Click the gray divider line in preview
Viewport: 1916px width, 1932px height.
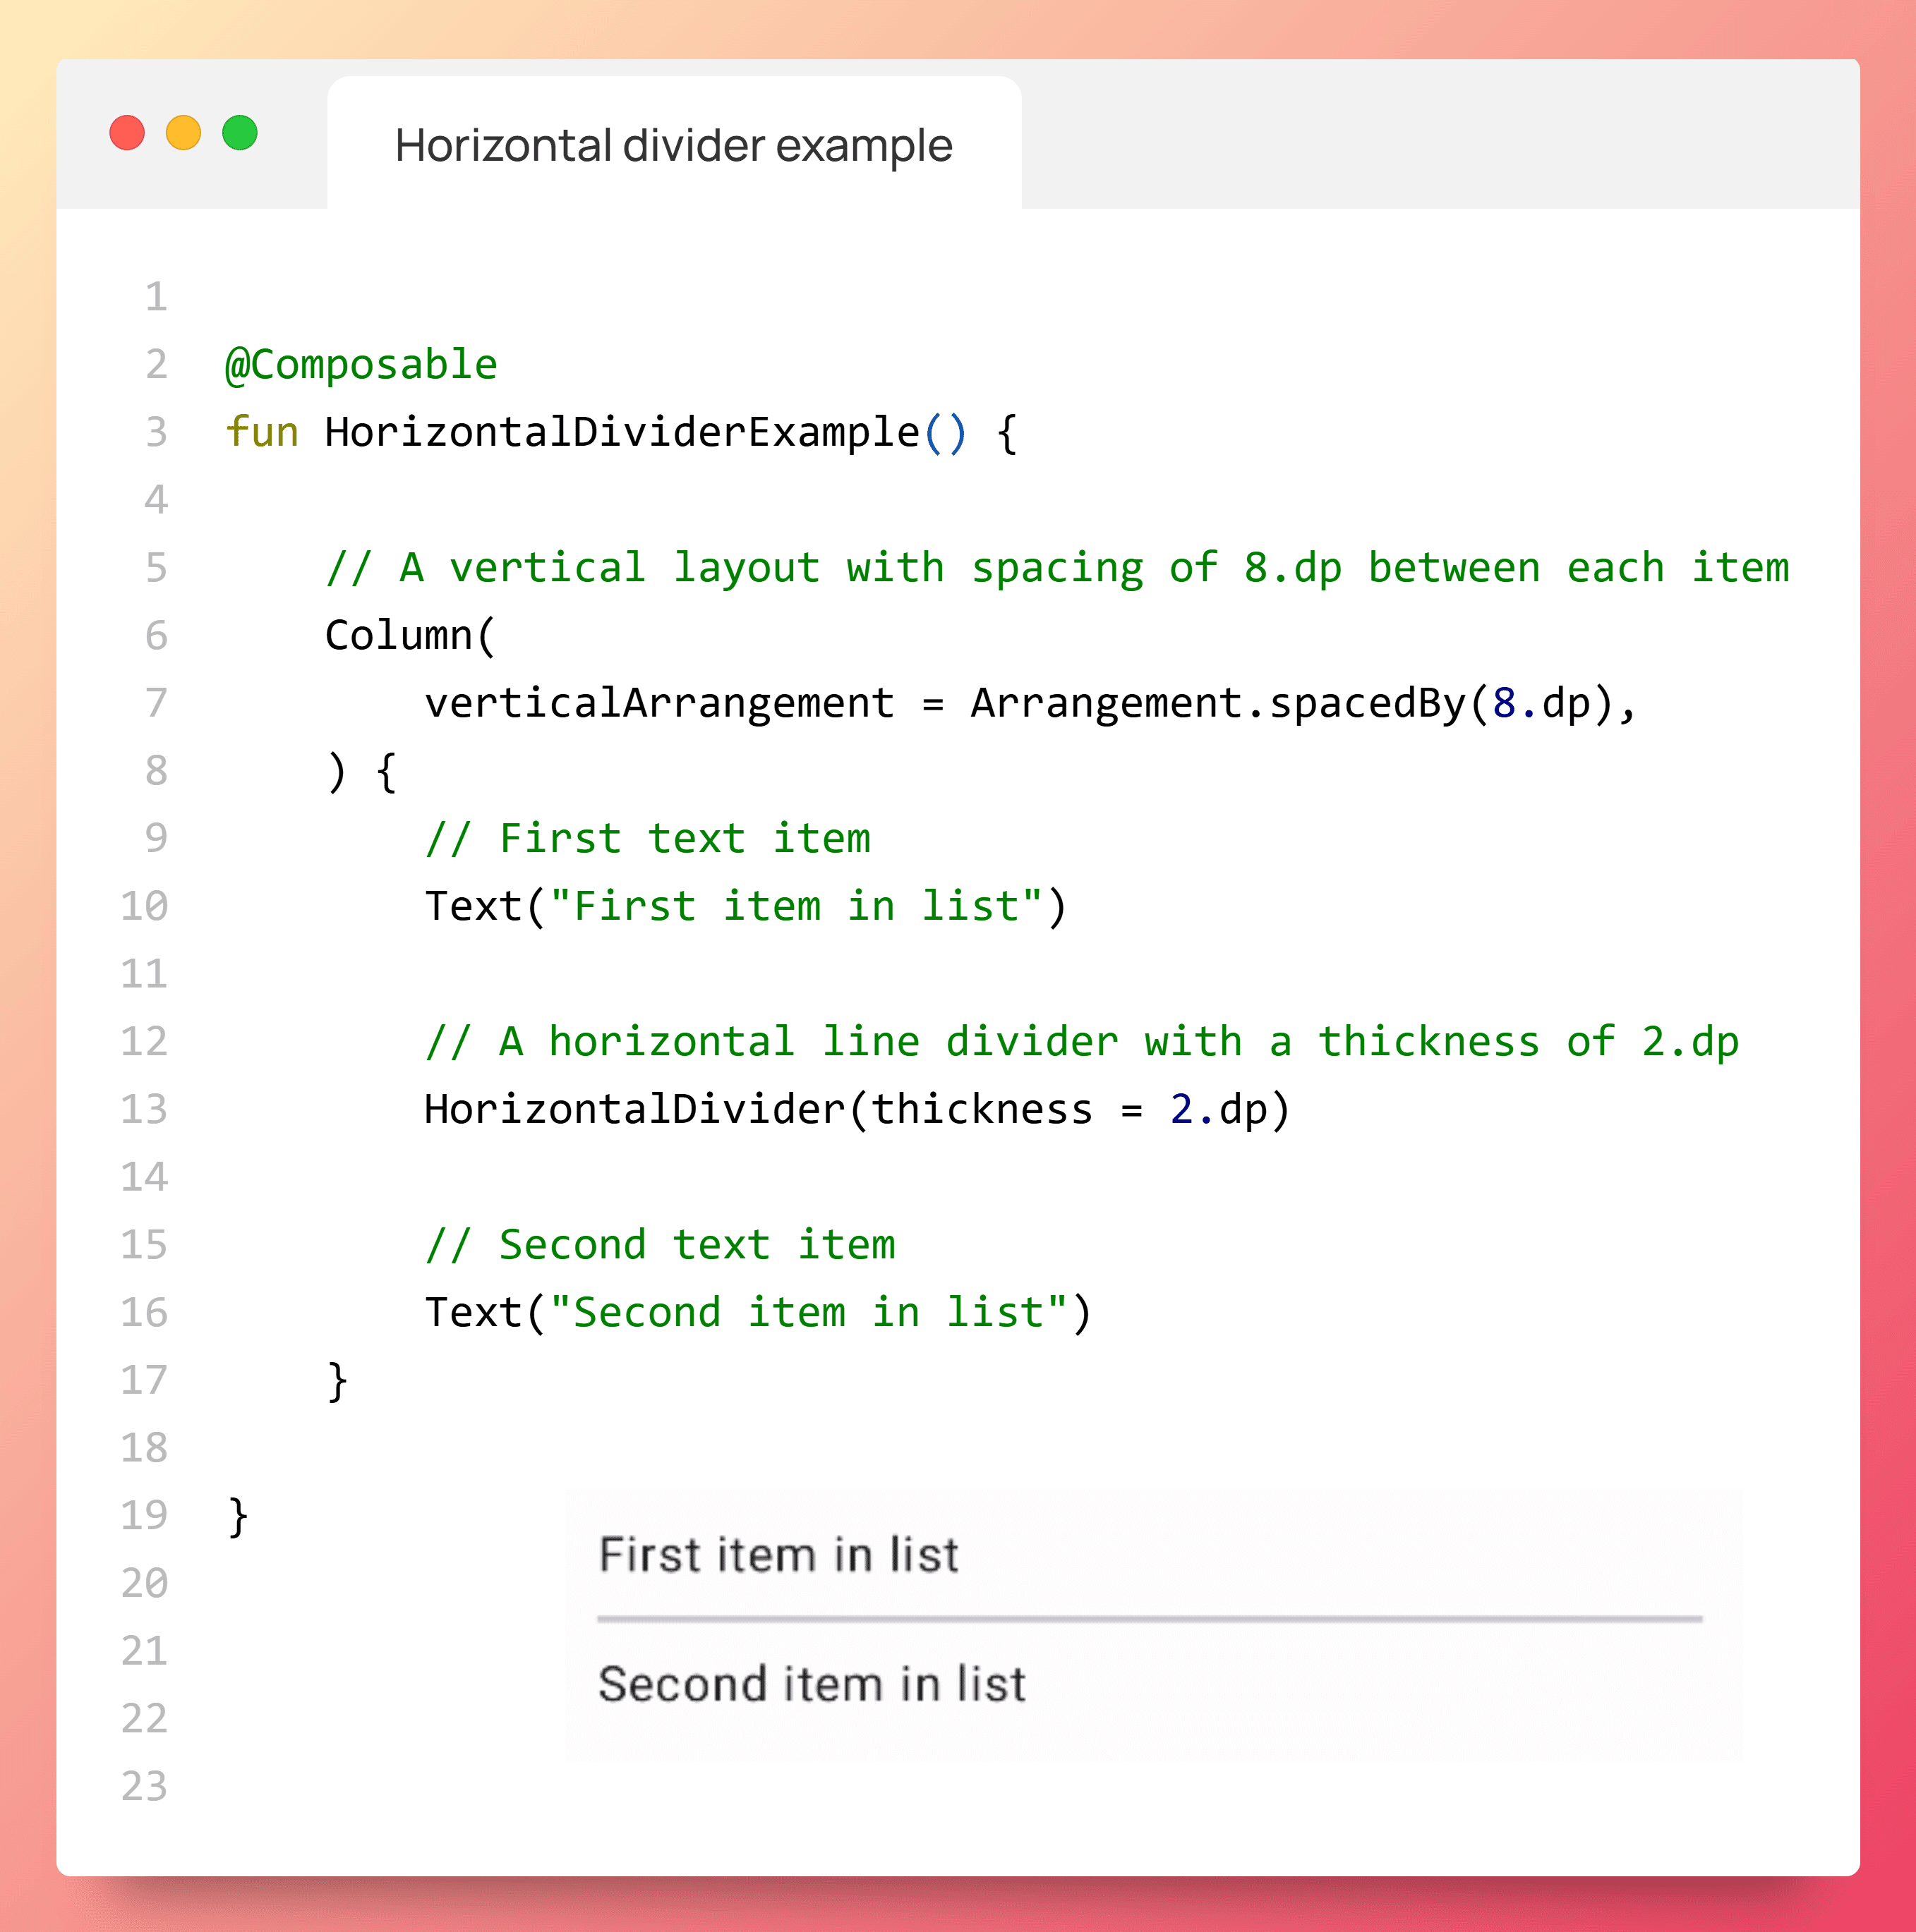point(1149,1618)
